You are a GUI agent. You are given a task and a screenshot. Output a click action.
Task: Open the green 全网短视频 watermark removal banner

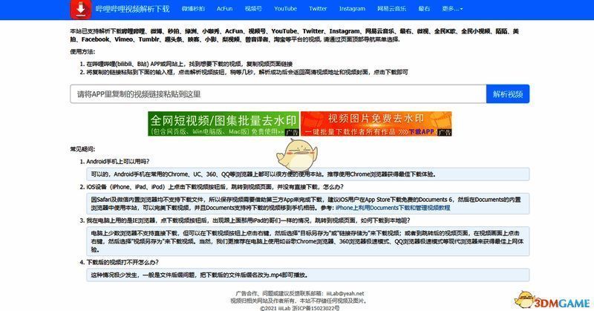tap(223, 125)
